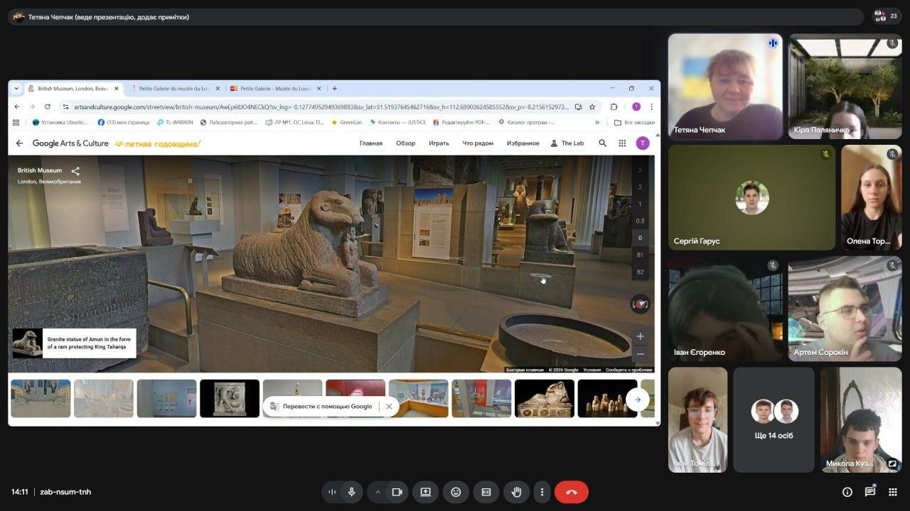Open the Meet activities icon
This screenshot has height=511, width=910.
pos(893,492)
